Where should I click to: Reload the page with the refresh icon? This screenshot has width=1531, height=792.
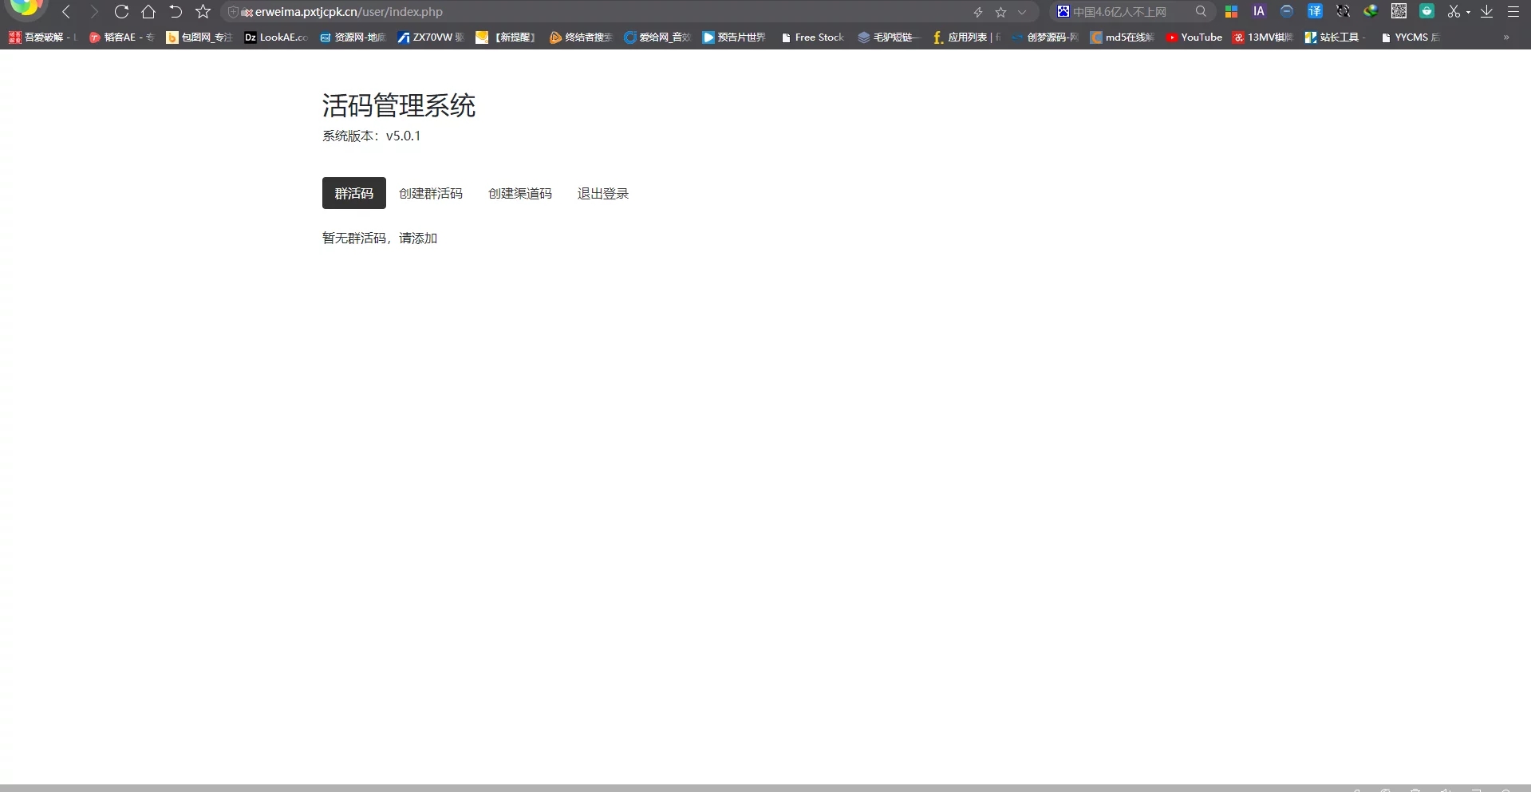click(121, 12)
